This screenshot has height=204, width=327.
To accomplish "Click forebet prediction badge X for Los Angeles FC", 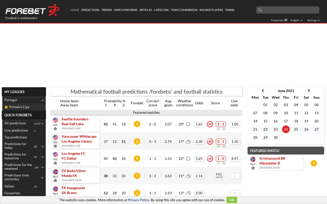I will pyautogui.click(x=137, y=159).
